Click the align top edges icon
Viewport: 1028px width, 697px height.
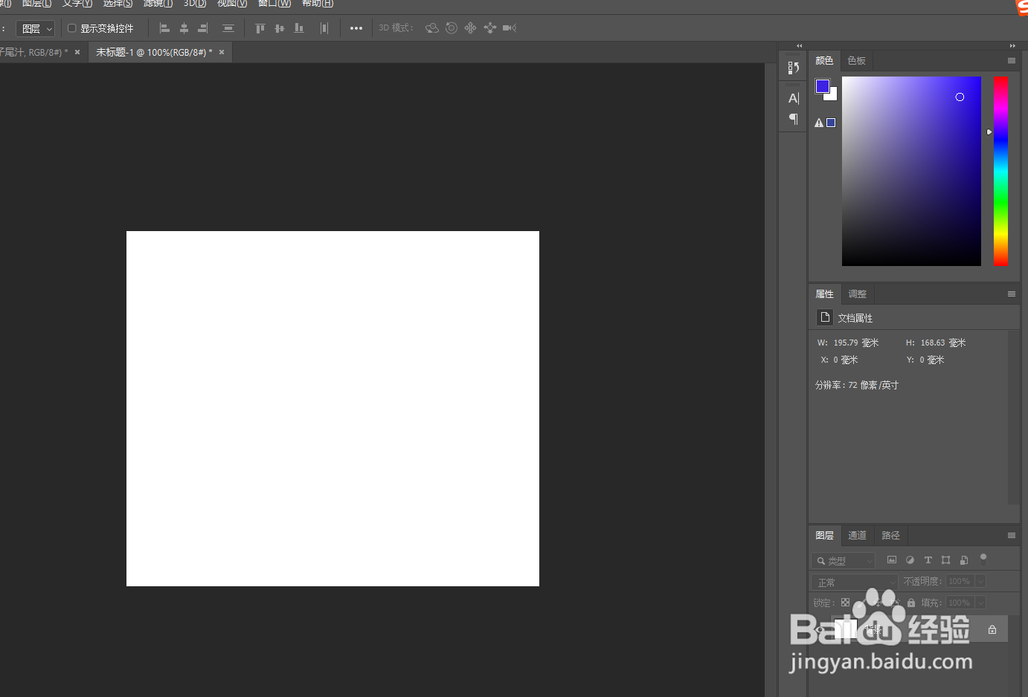260,28
